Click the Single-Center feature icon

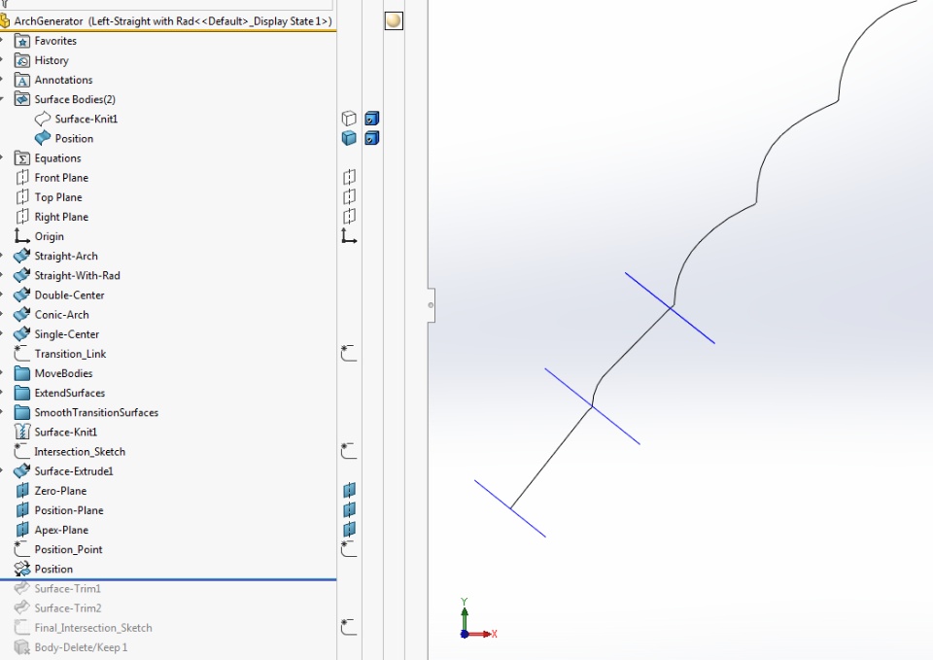(22, 334)
